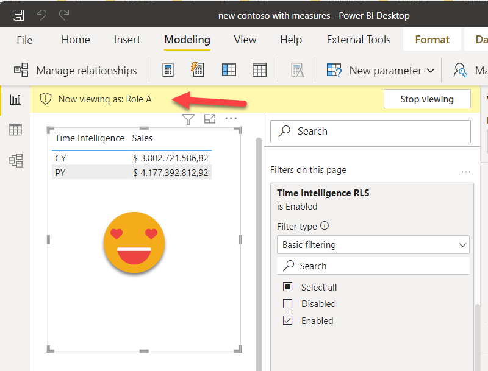Open Manage relationships
This screenshot has height=371, width=488.
pyautogui.click(x=76, y=71)
